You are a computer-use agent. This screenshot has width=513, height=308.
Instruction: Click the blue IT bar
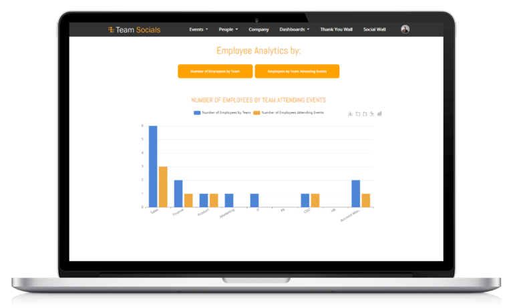point(254,200)
